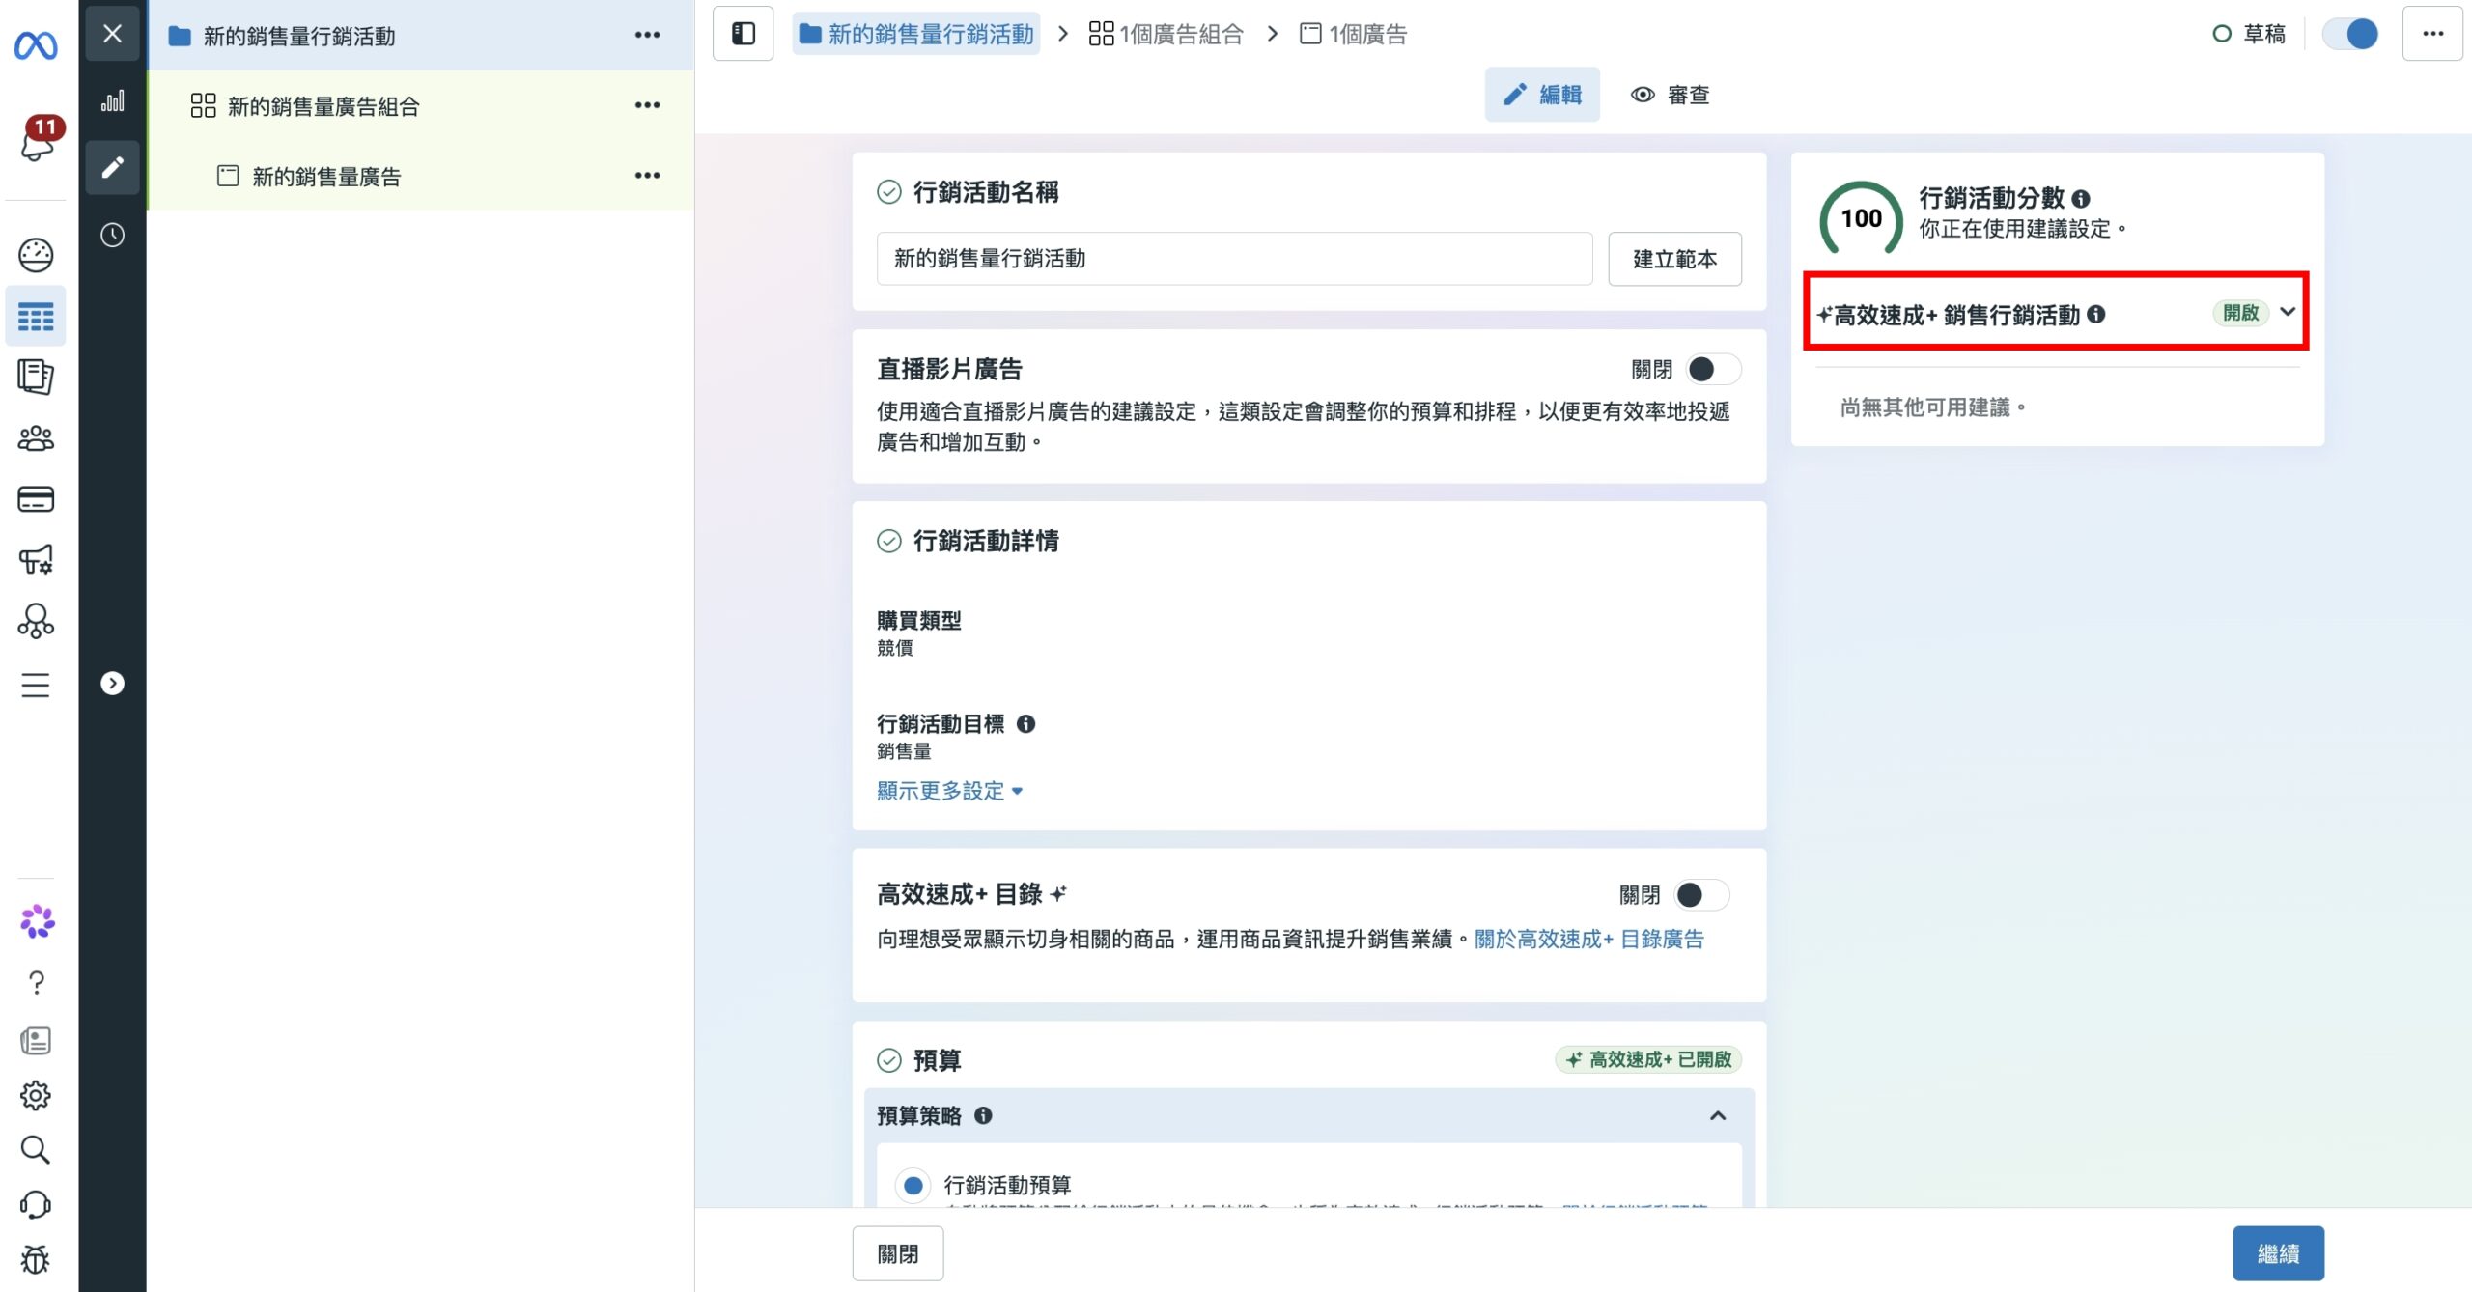Open more options for 新的銷售量廣告組合 row

[647, 105]
